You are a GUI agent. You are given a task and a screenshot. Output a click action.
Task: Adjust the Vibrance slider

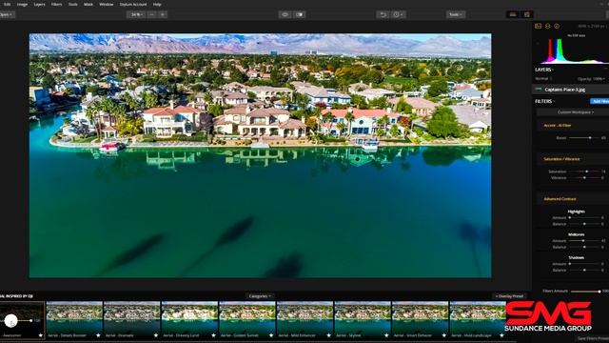pos(584,178)
